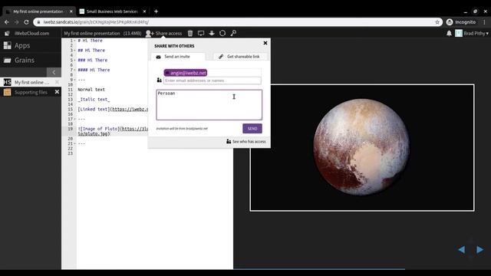
Task: Close the Supporting files grain
Action: point(57,92)
